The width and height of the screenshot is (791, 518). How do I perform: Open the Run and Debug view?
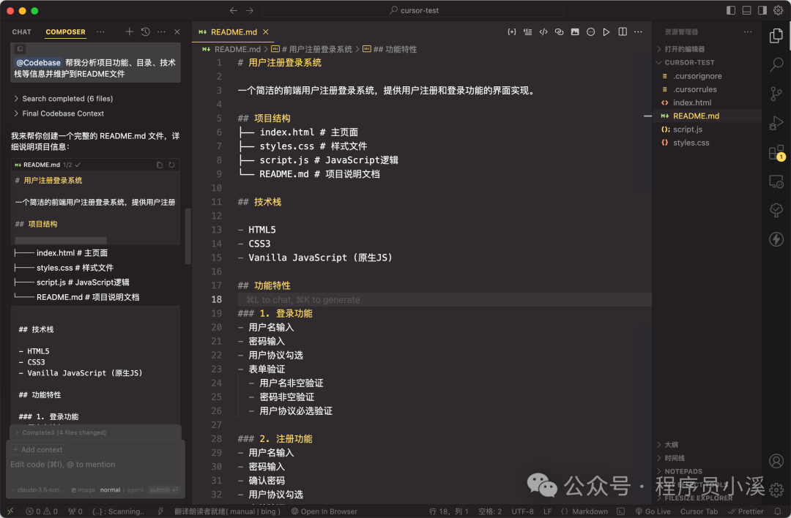point(776,122)
